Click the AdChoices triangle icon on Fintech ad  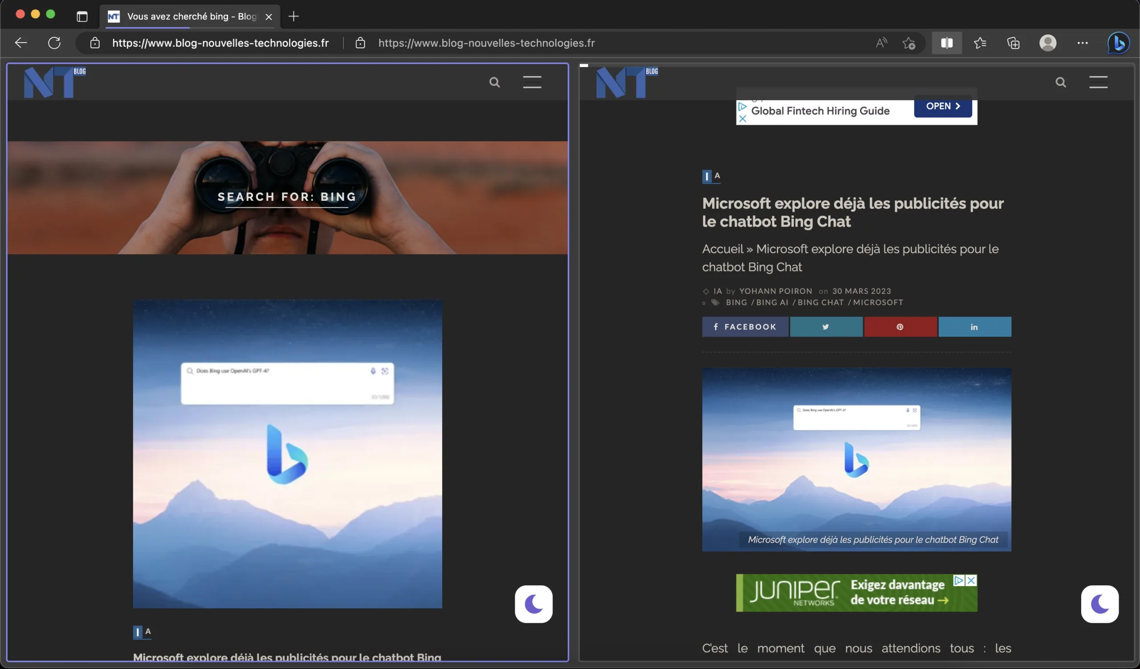click(742, 107)
